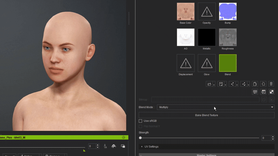Decrease Strength with the down stepper

pos(273,139)
